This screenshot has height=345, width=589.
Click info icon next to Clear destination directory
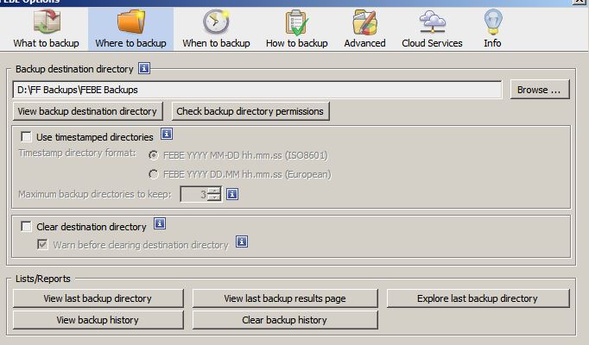click(160, 224)
